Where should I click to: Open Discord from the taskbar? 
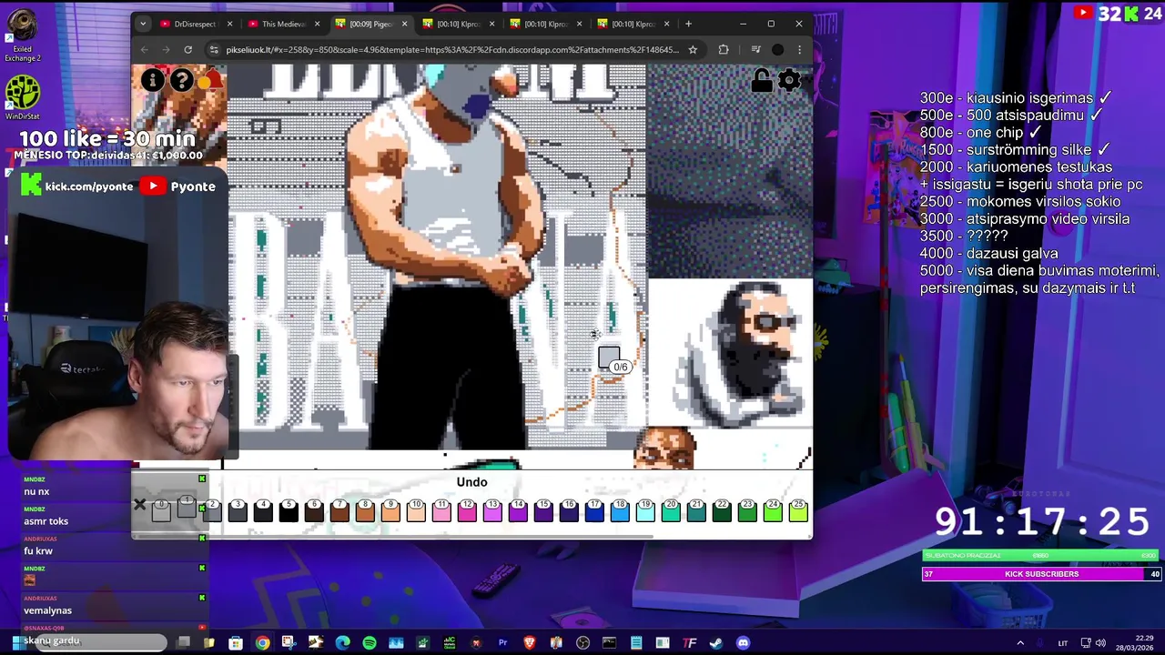(x=743, y=643)
